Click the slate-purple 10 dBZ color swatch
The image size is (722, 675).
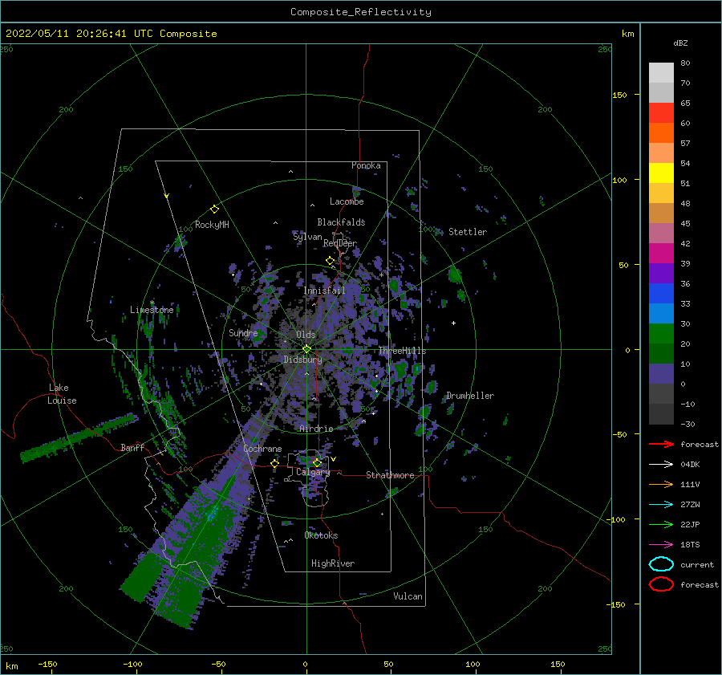tap(661, 374)
